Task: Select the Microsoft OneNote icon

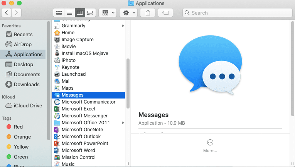Action: coord(57,130)
